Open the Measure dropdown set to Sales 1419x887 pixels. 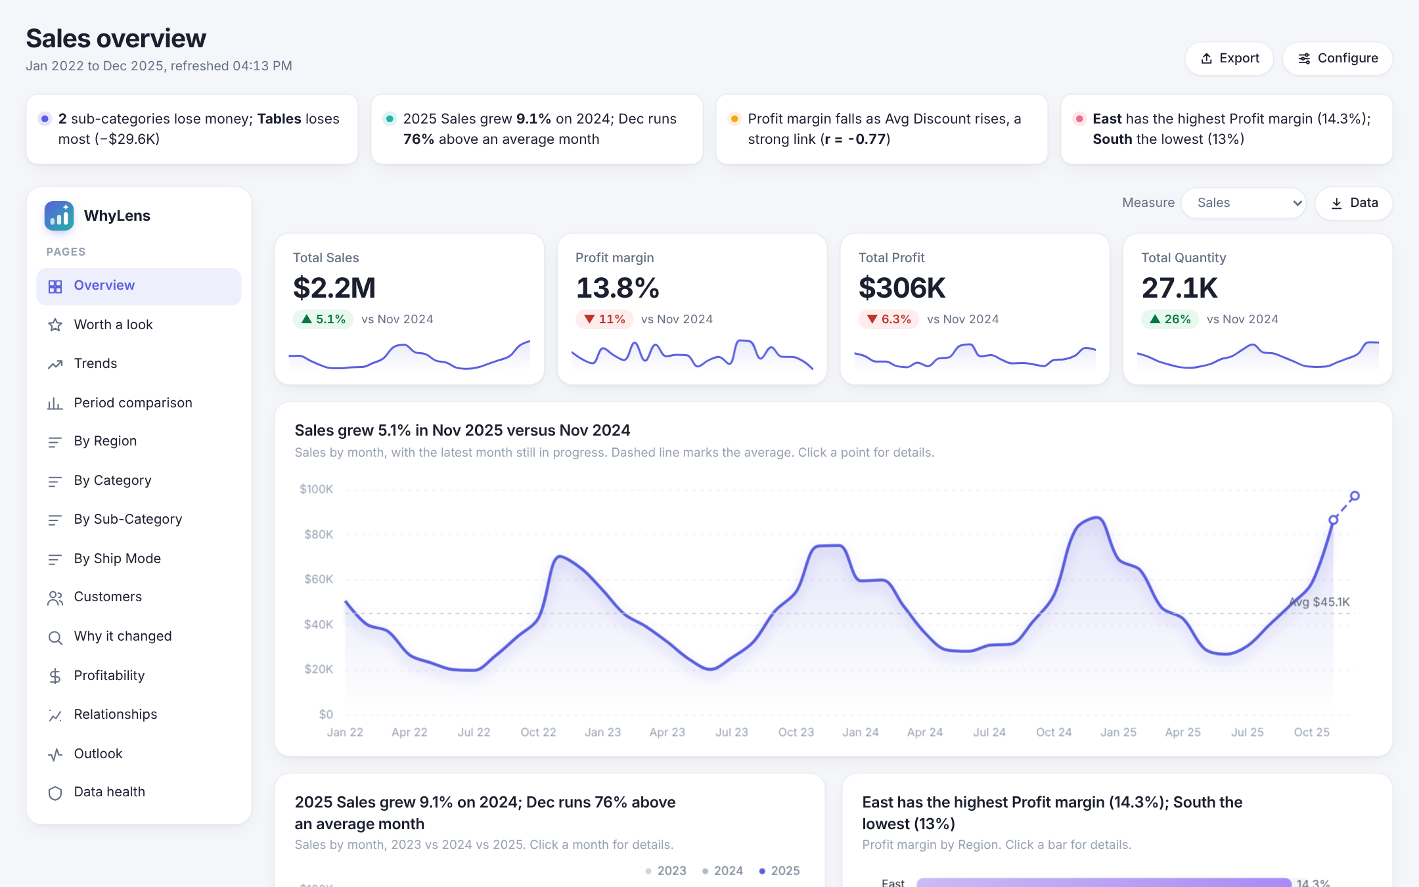pos(1244,203)
